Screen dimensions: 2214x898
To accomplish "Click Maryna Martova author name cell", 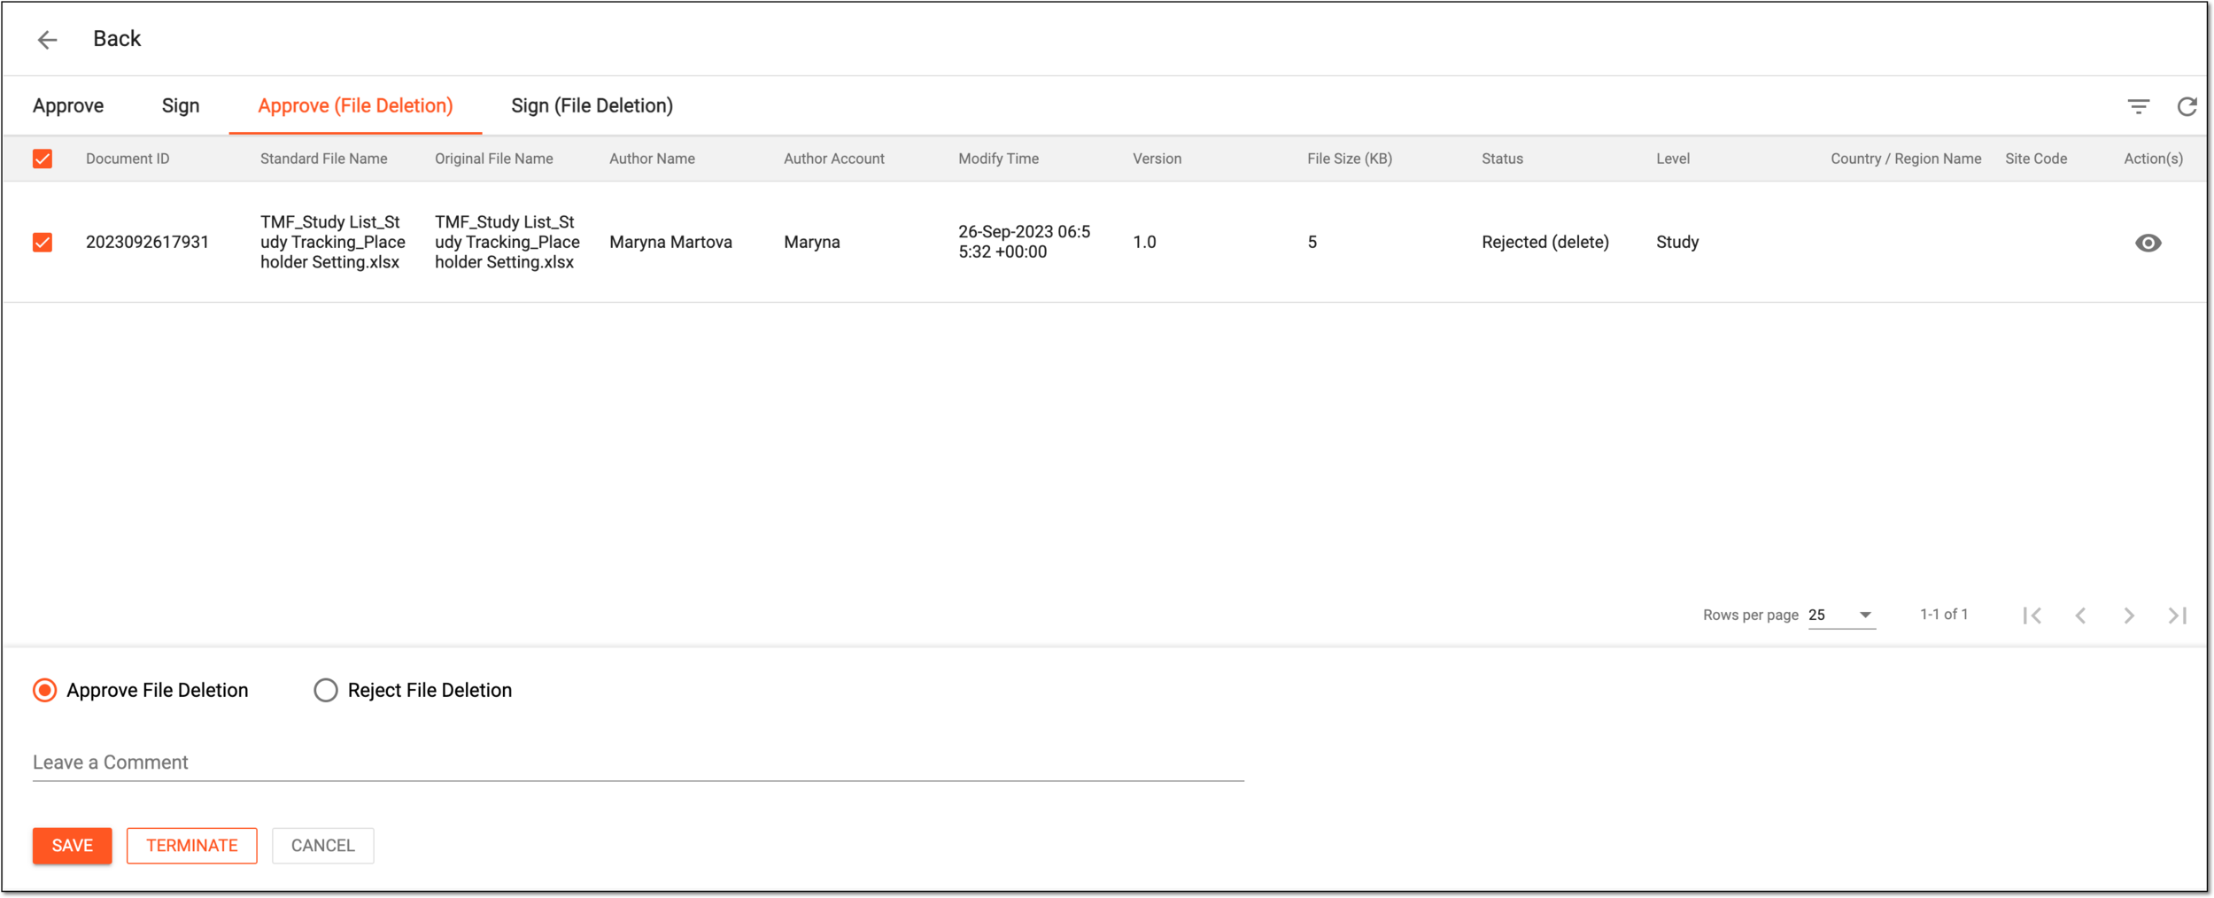I will pyautogui.click(x=671, y=243).
